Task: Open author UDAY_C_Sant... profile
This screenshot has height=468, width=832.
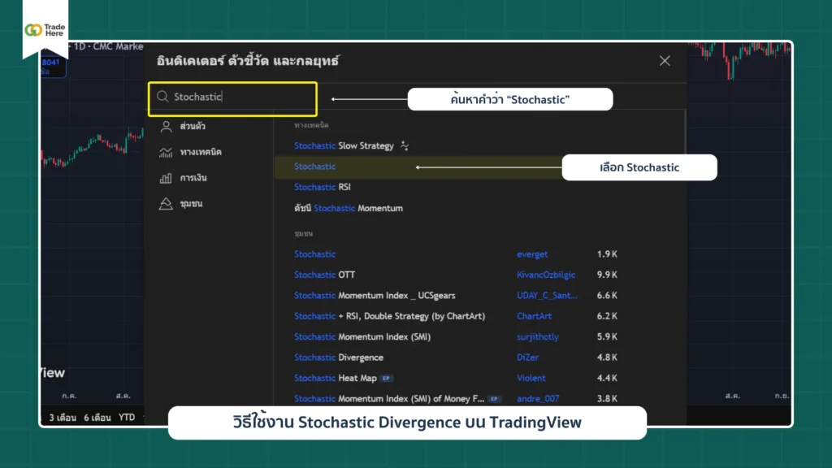Action: click(x=547, y=296)
